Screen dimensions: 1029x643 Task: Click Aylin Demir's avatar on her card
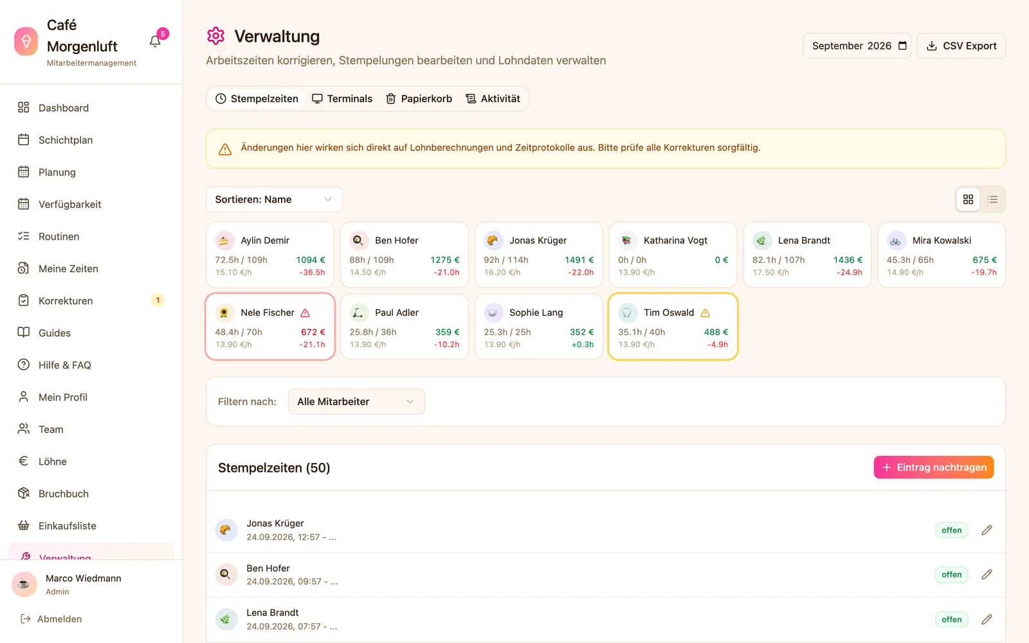(224, 240)
